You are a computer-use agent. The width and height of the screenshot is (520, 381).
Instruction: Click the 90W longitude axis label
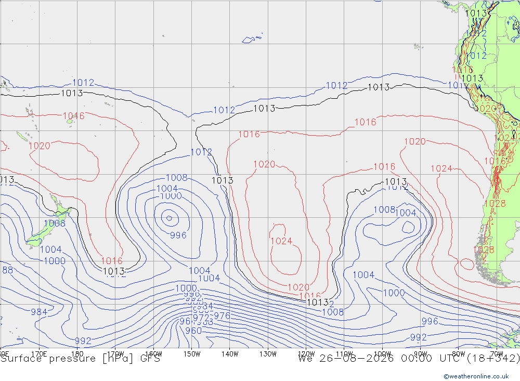(421, 354)
